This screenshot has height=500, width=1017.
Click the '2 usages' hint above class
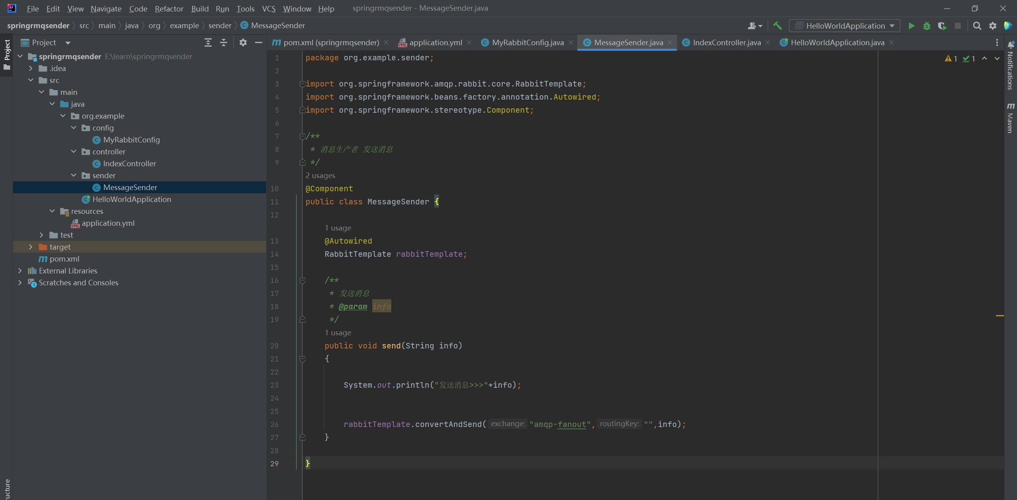[x=320, y=175]
